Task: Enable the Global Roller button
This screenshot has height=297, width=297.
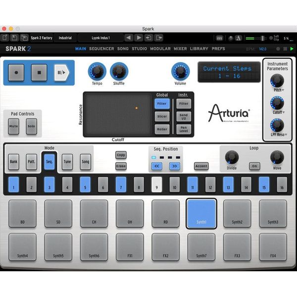Action: click(162, 129)
